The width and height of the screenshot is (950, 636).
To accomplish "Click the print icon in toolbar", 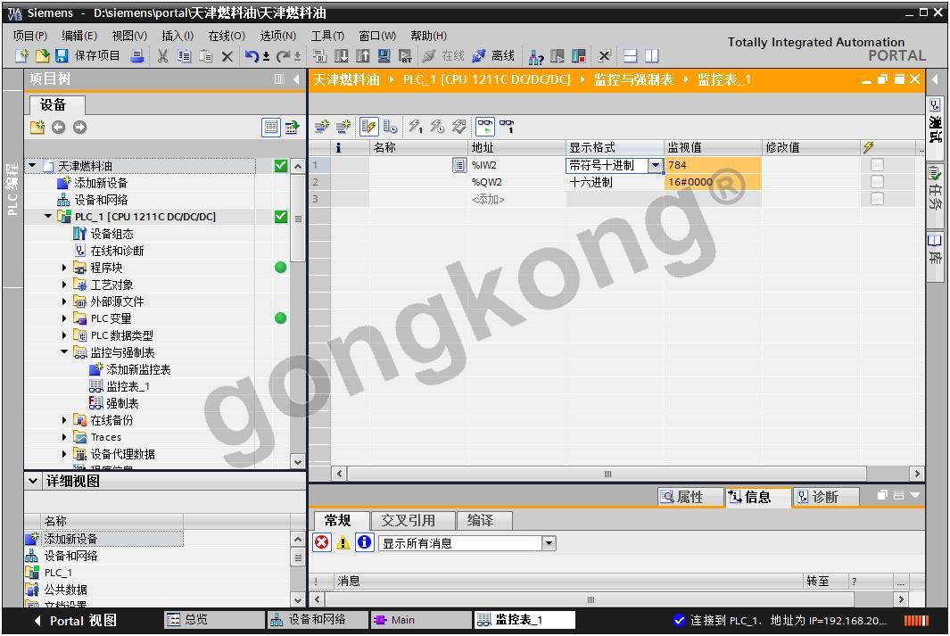I will (137, 56).
